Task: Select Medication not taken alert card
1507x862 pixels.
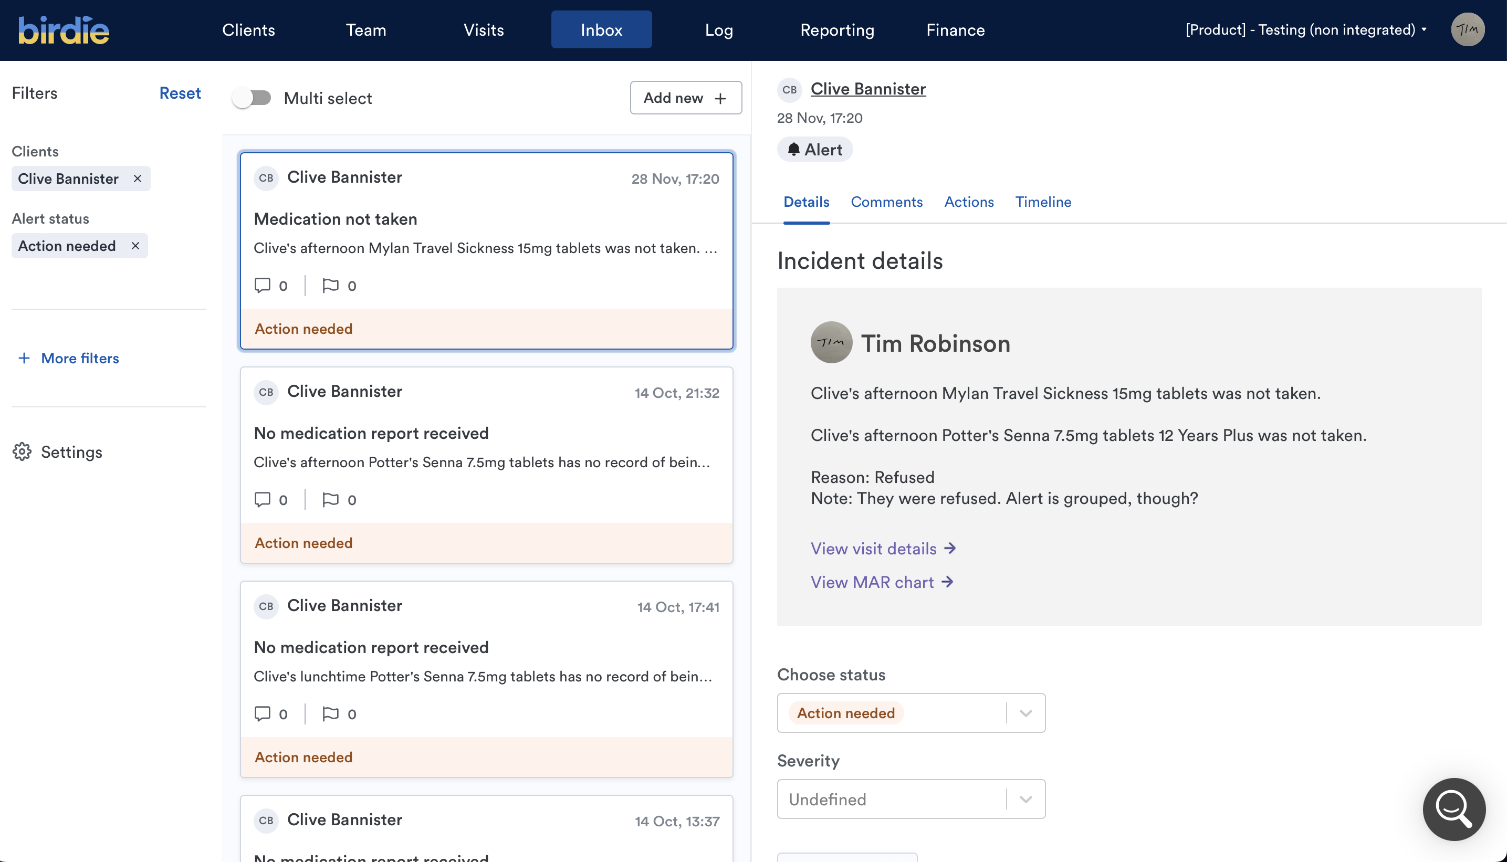Action: [487, 251]
